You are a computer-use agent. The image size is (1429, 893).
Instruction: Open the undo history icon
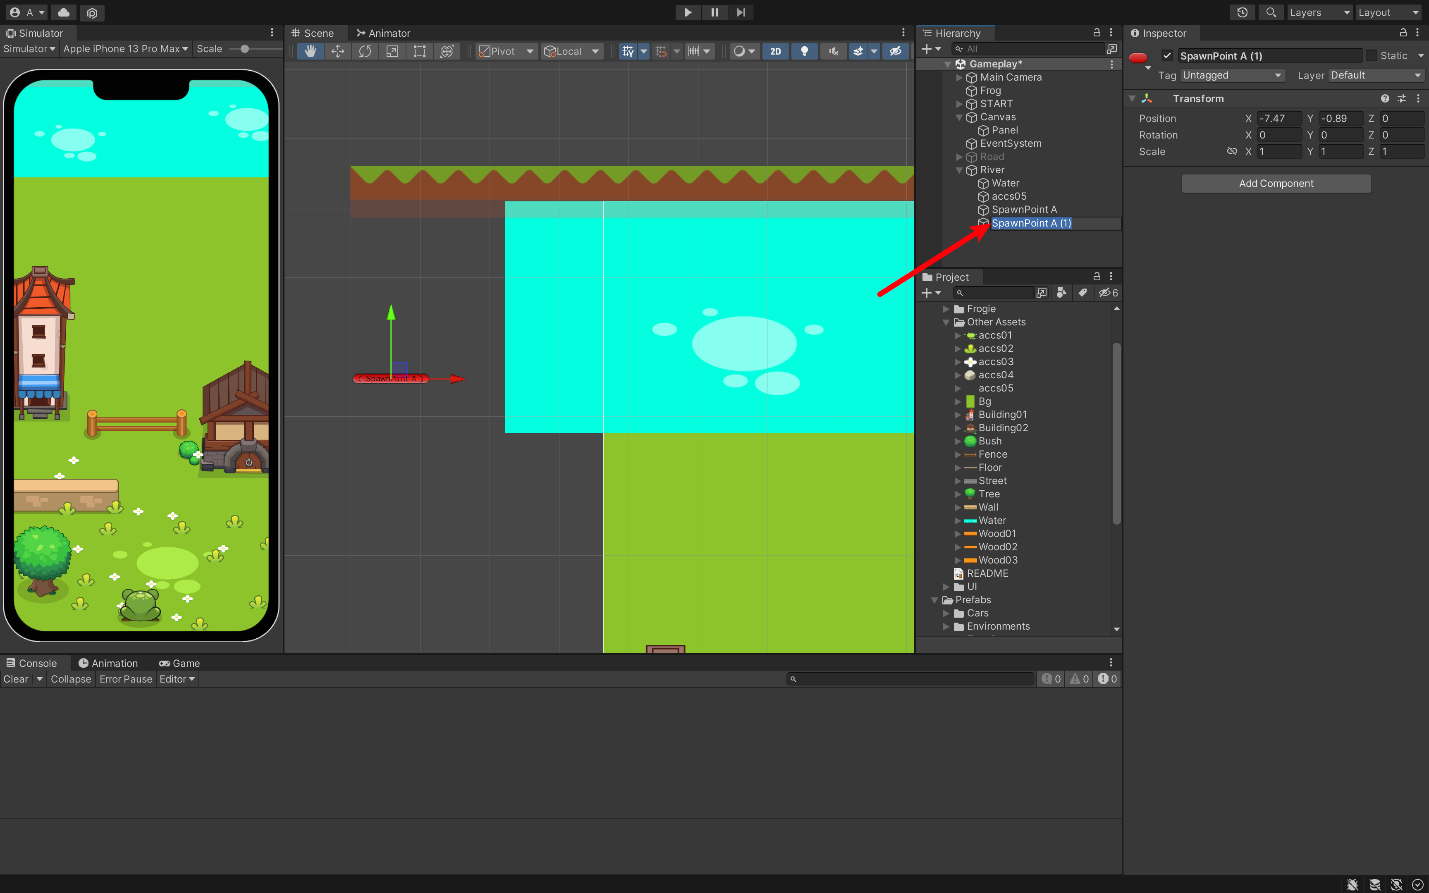1243,12
